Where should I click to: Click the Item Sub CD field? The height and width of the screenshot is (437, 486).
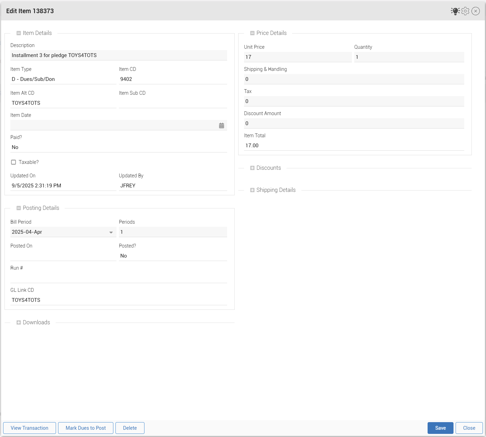point(173,103)
